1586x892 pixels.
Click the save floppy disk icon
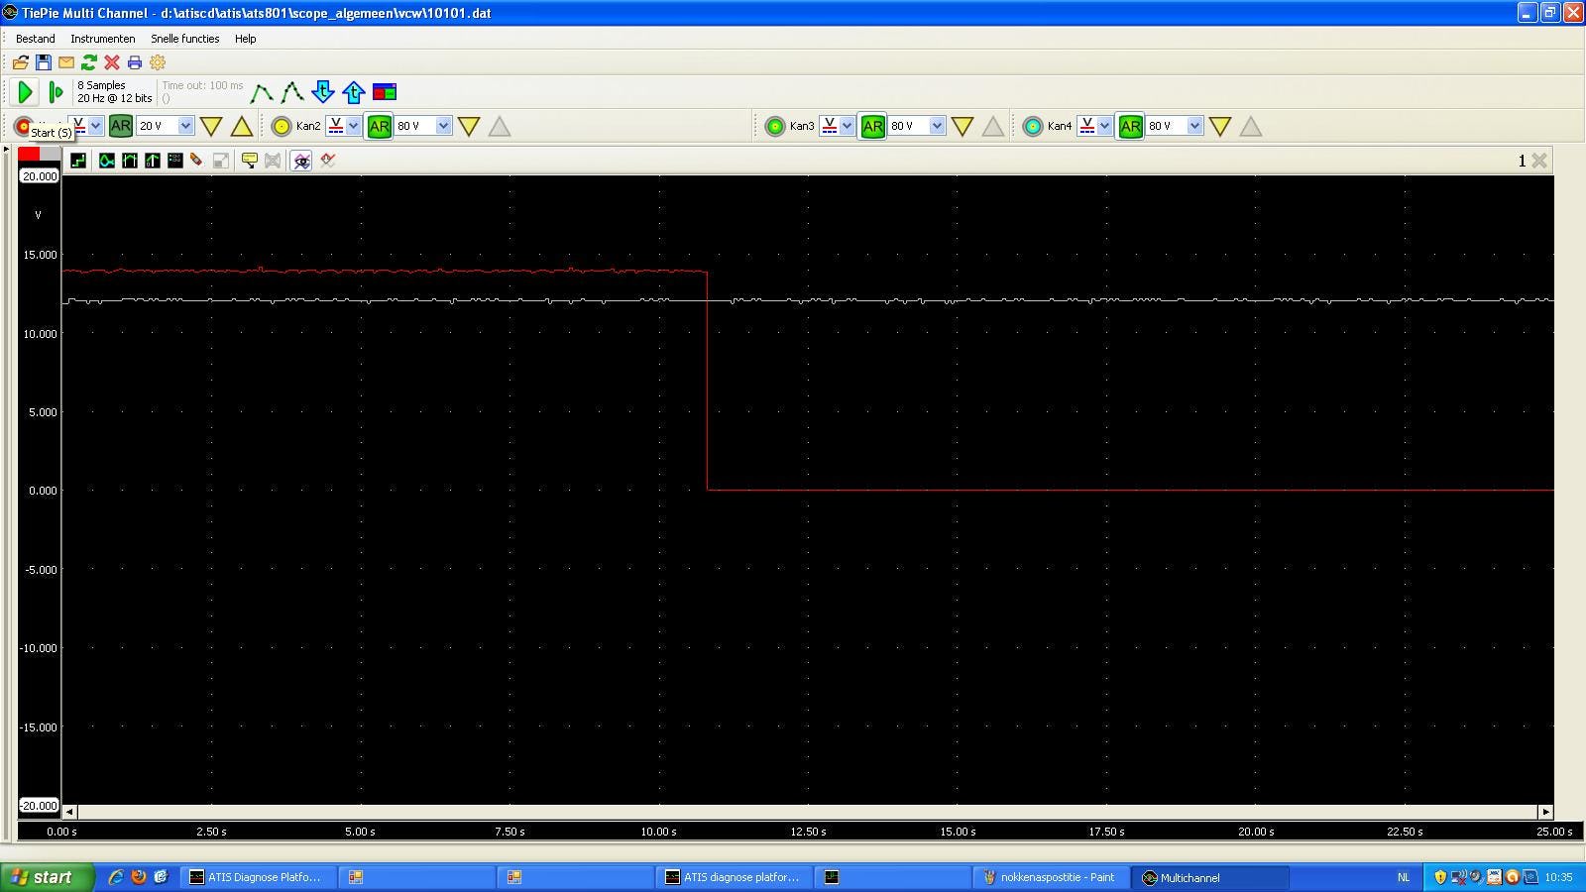point(44,62)
